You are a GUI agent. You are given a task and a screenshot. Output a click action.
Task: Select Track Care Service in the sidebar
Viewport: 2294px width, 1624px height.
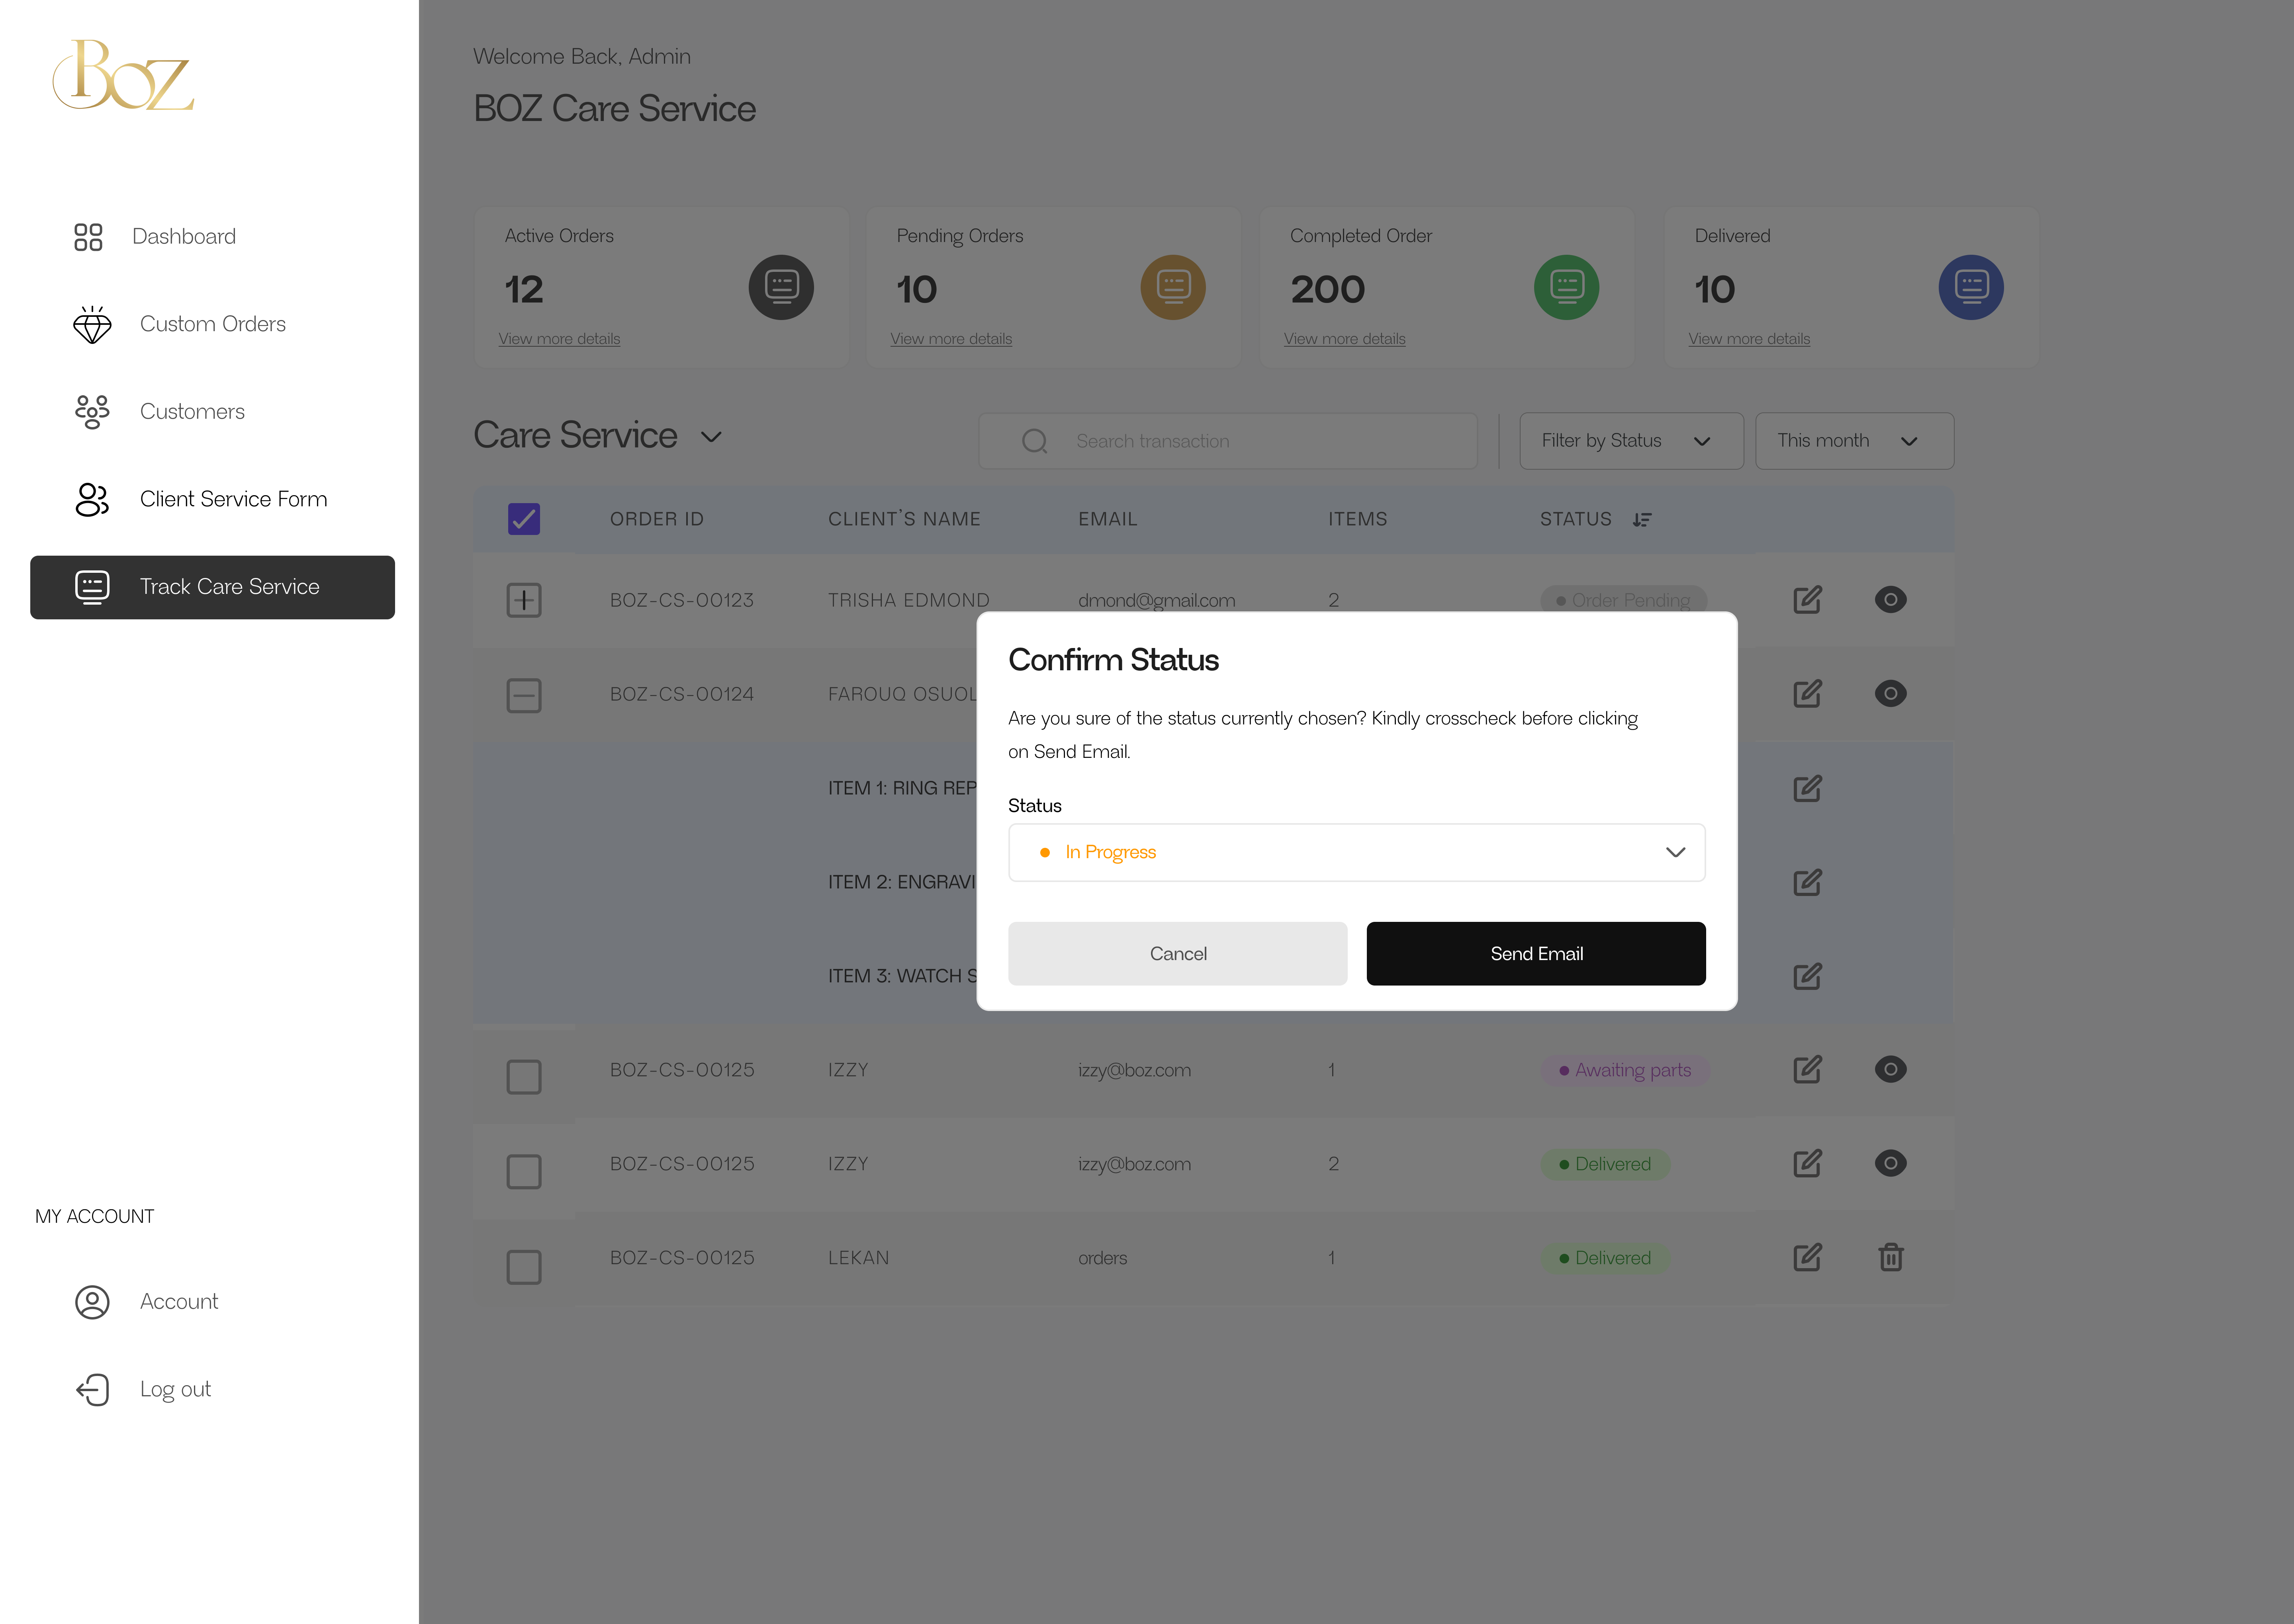[x=229, y=587]
